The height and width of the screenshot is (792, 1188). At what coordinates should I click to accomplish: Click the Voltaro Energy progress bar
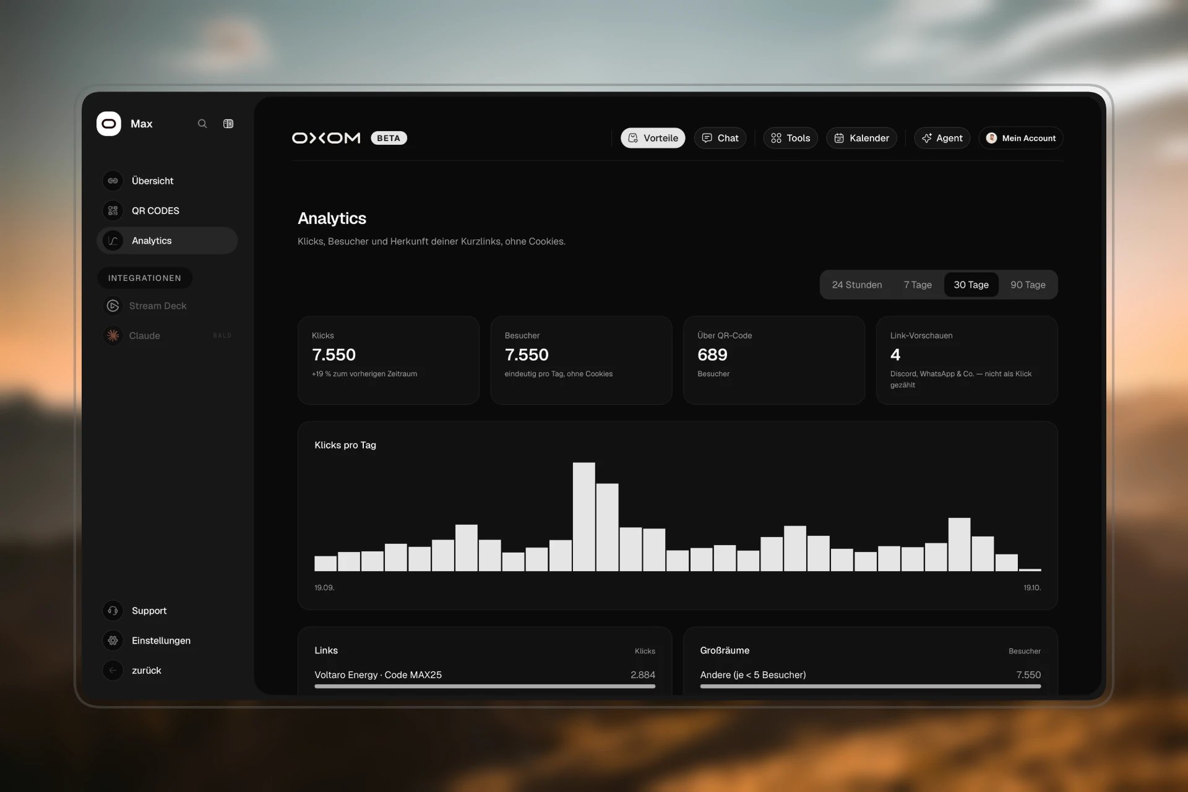[x=484, y=686]
